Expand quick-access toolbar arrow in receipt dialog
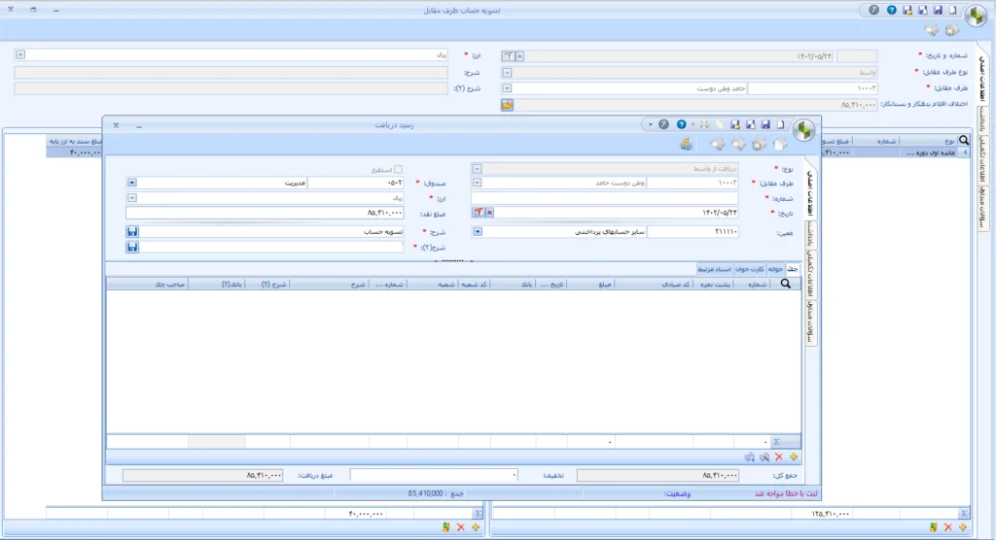Screen dimensions: 996x540 (x=651, y=125)
